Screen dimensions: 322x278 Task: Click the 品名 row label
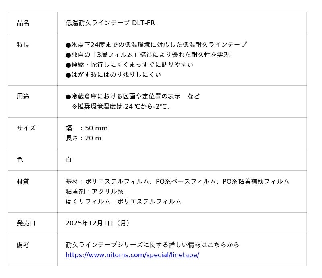pyautogui.click(x=23, y=23)
